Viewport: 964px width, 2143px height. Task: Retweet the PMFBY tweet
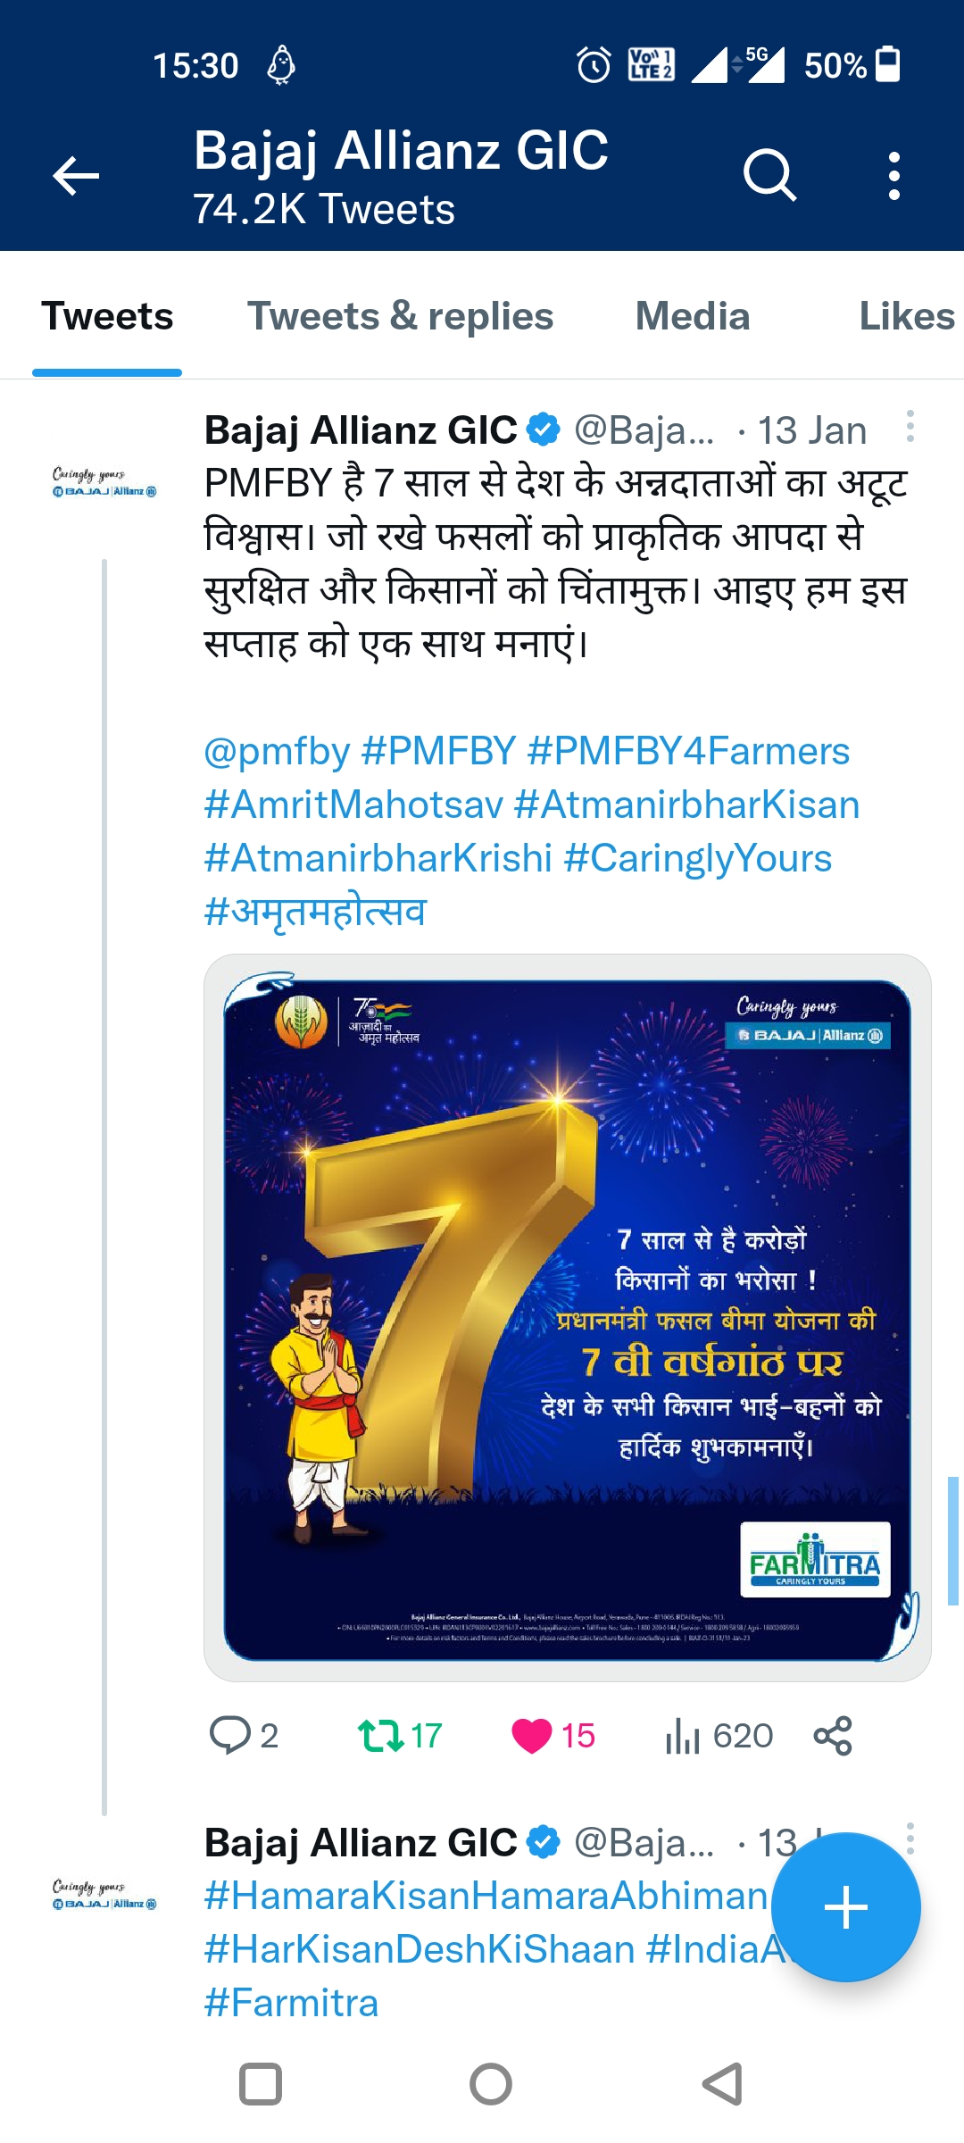tap(381, 1735)
